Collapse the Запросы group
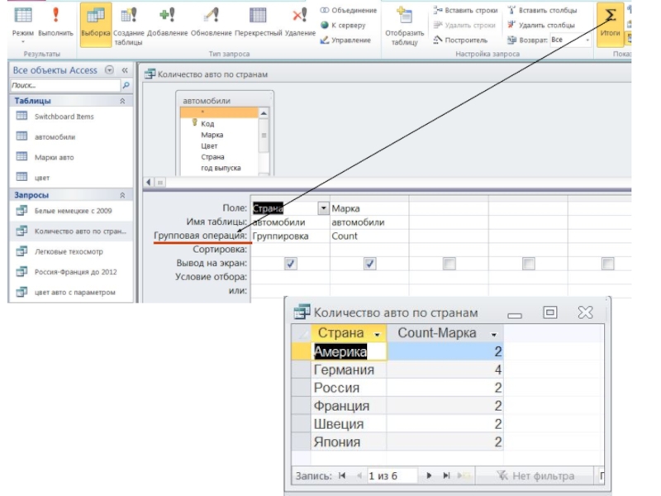This screenshot has height=496, width=661. click(122, 195)
